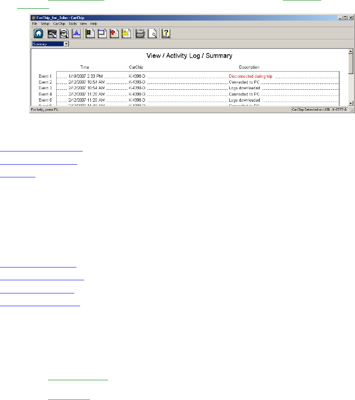
Task: Select the Event 3 row label
Action: (45, 88)
